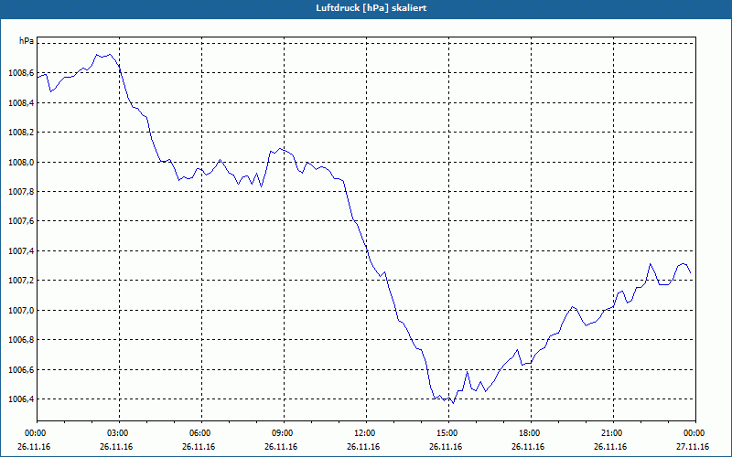This screenshot has width=732, height=457.
Task: Click the chart title 'Luftdruck [hPa] skaliert'
Action: tap(371, 8)
